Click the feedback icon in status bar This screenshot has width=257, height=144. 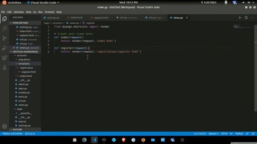(x=247, y=134)
